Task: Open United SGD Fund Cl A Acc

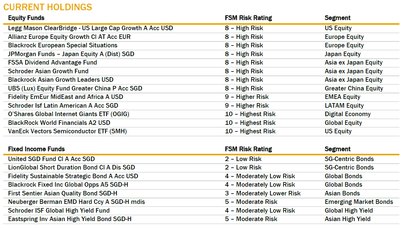Action: [51, 159]
